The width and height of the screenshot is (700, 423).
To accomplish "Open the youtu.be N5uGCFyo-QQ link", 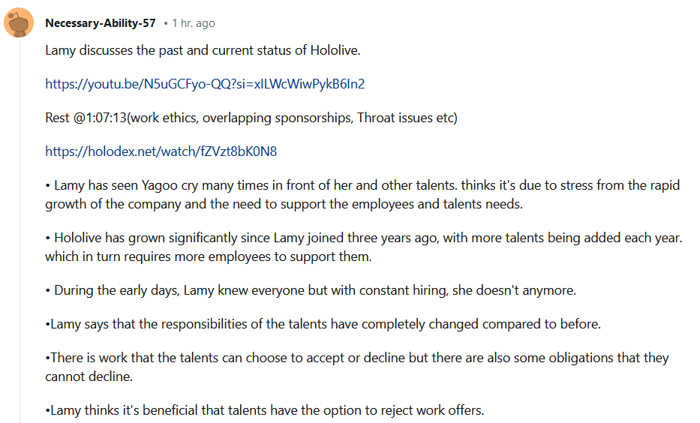I will click(205, 84).
